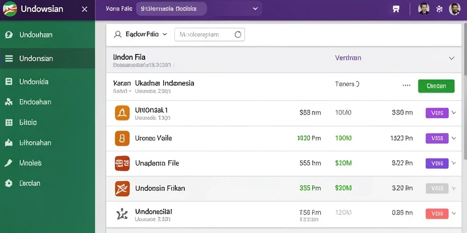Click the green 335 Pm time value

click(x=310, y=188)
